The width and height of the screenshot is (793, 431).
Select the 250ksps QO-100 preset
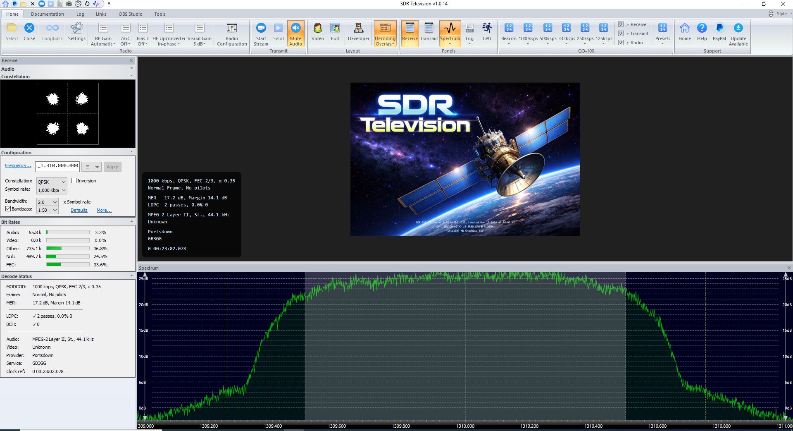(585, 34)
